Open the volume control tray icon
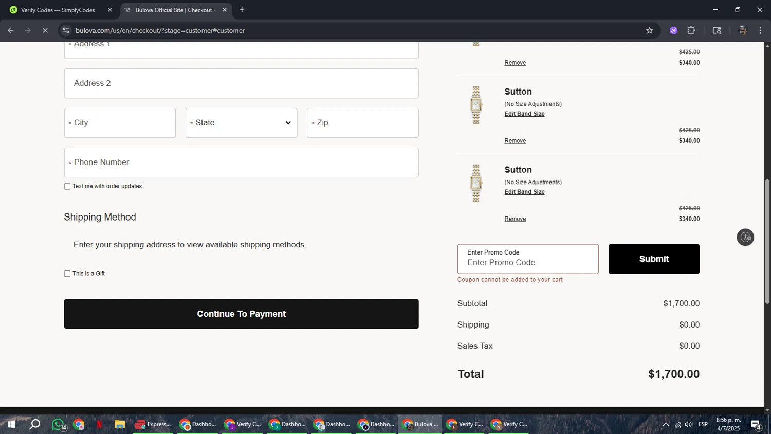The image size is (771, 434). (x=688, y=424)
